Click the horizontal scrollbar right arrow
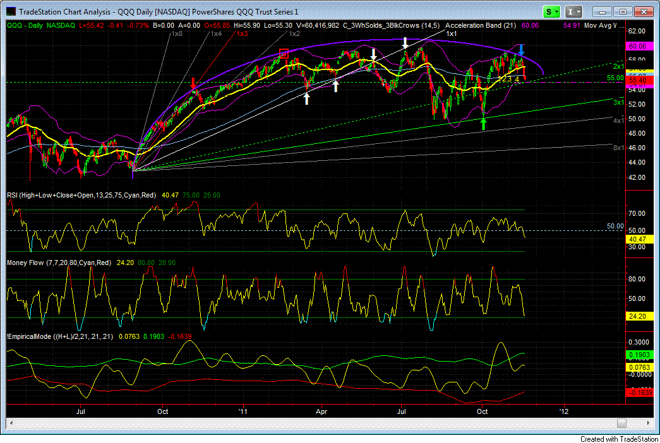 point(649,423)
